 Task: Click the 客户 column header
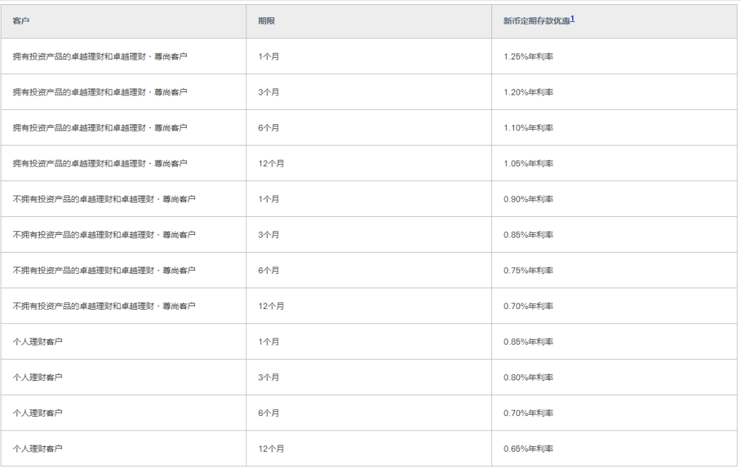(21, 21)
